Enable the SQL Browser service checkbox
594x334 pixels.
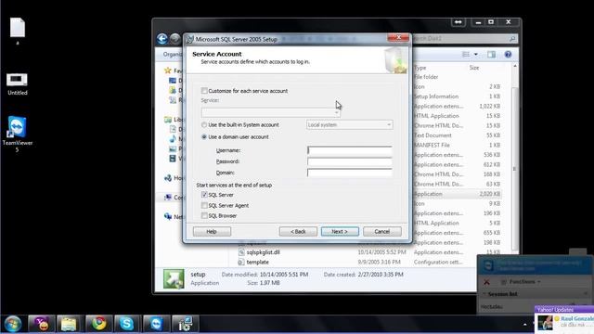204,216
